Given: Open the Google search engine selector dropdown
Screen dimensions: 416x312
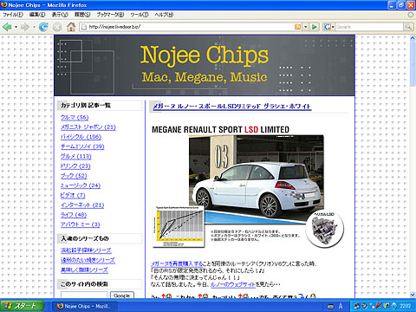Looking at the screenshot, I should [328, 27].
